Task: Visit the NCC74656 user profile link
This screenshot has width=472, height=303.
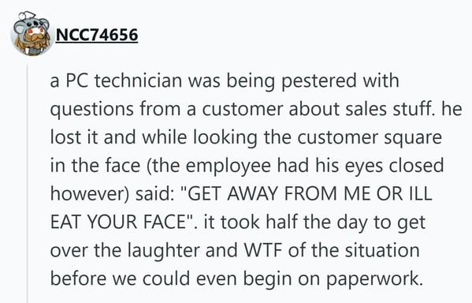Action: [97, 35]
